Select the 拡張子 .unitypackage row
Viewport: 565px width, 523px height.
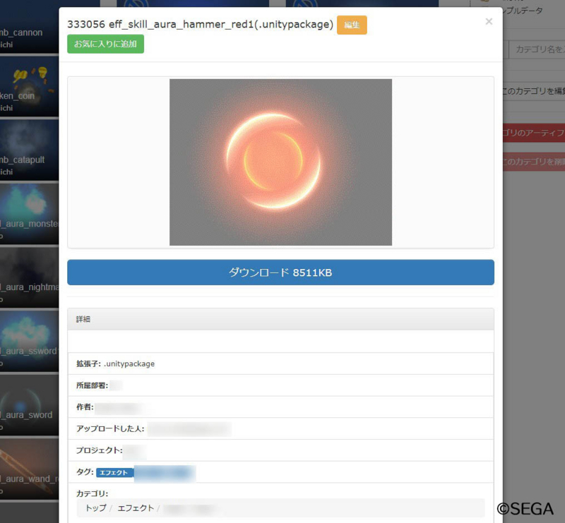click(x=280, y=363)
